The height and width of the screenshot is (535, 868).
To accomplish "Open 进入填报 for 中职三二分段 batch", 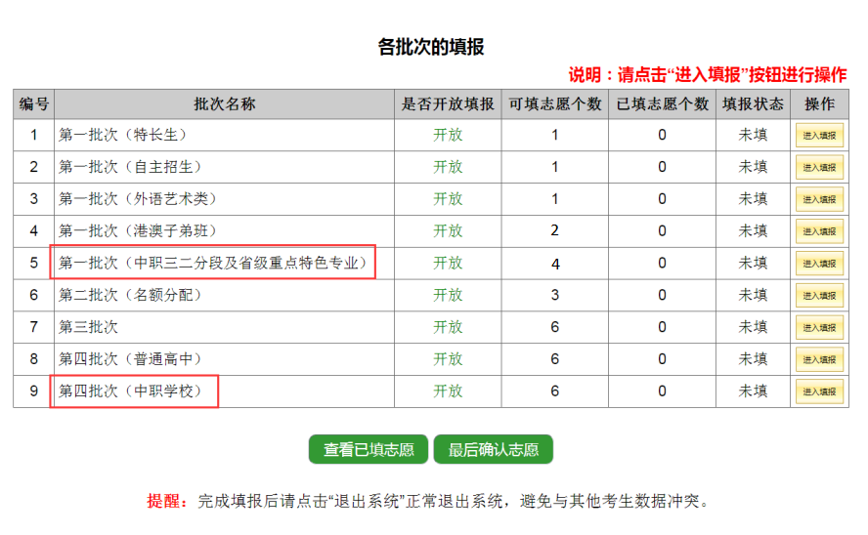I will tap(819, 263).
